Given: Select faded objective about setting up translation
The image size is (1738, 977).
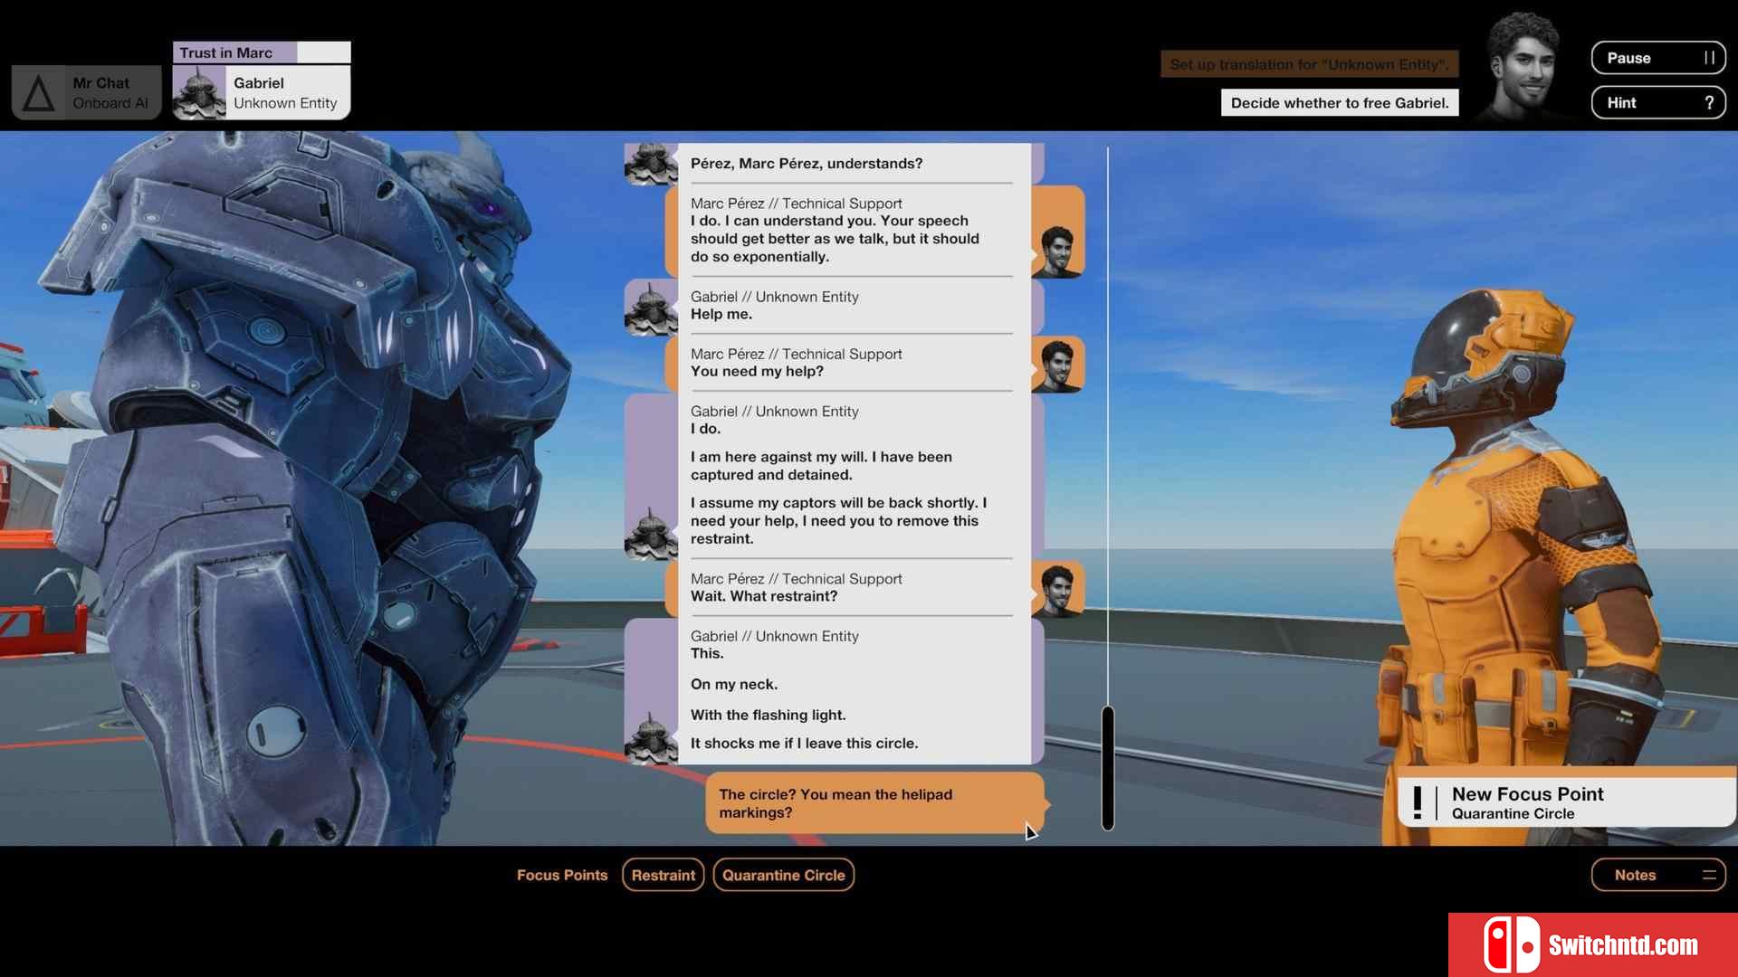Looking at the screenshot, I should (1309, 64).
